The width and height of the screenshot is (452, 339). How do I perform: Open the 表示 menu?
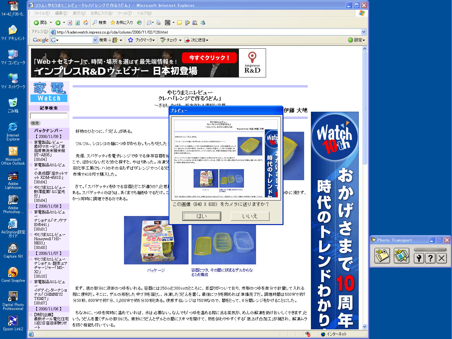coord(79,13)
